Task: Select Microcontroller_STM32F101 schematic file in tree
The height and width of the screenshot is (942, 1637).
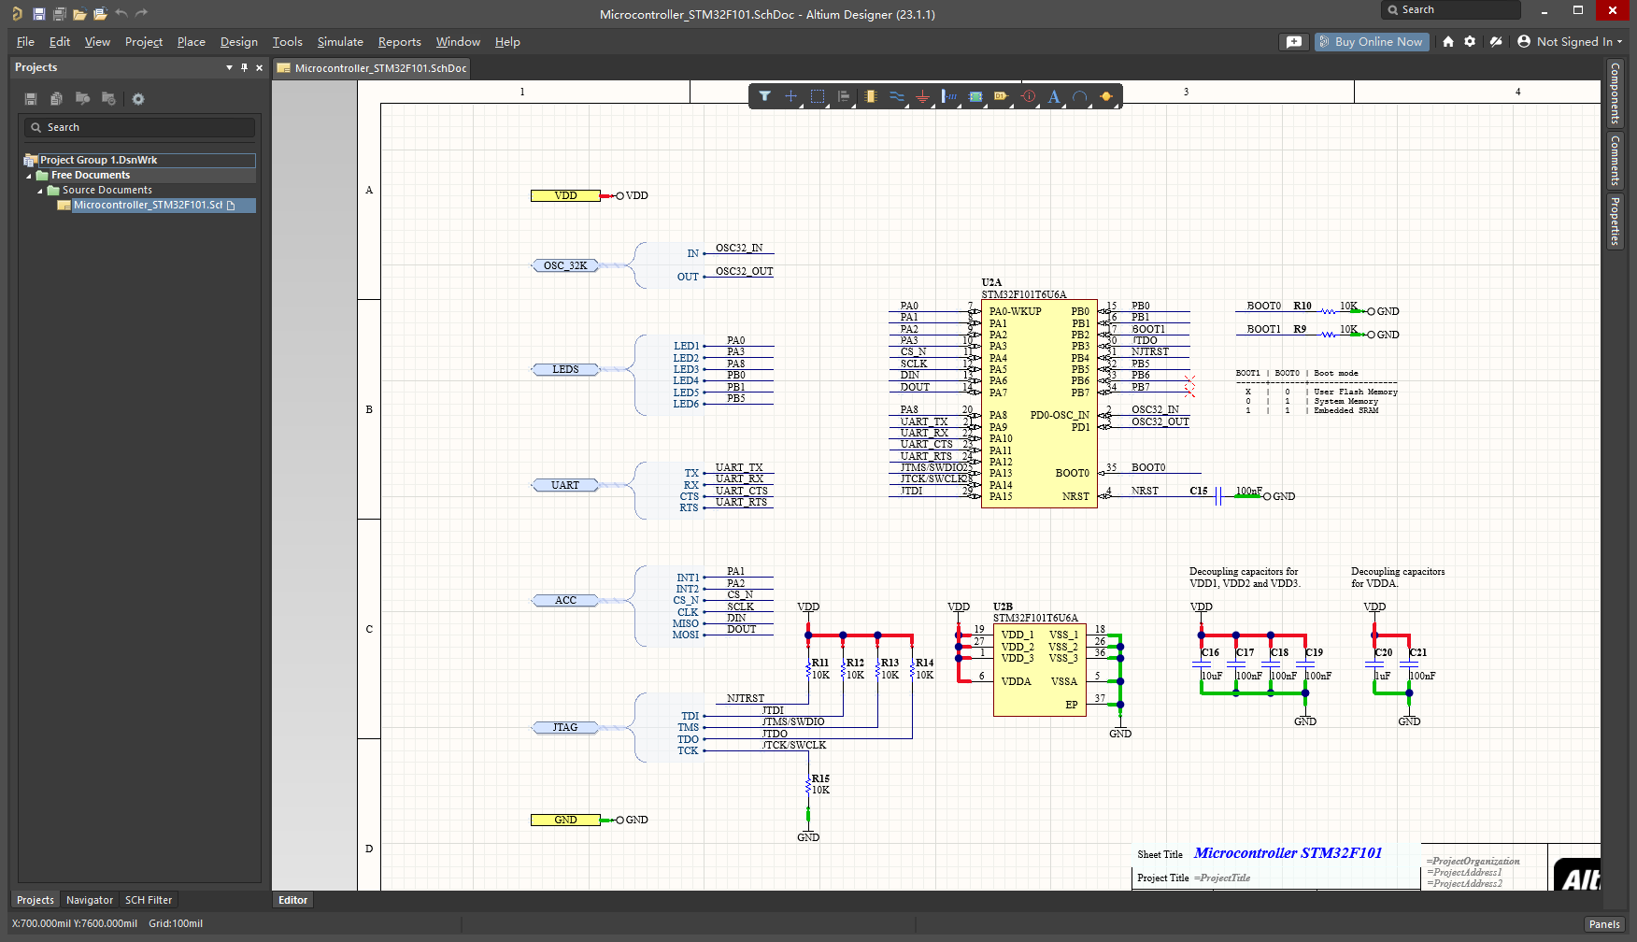Action: (155, 206)
